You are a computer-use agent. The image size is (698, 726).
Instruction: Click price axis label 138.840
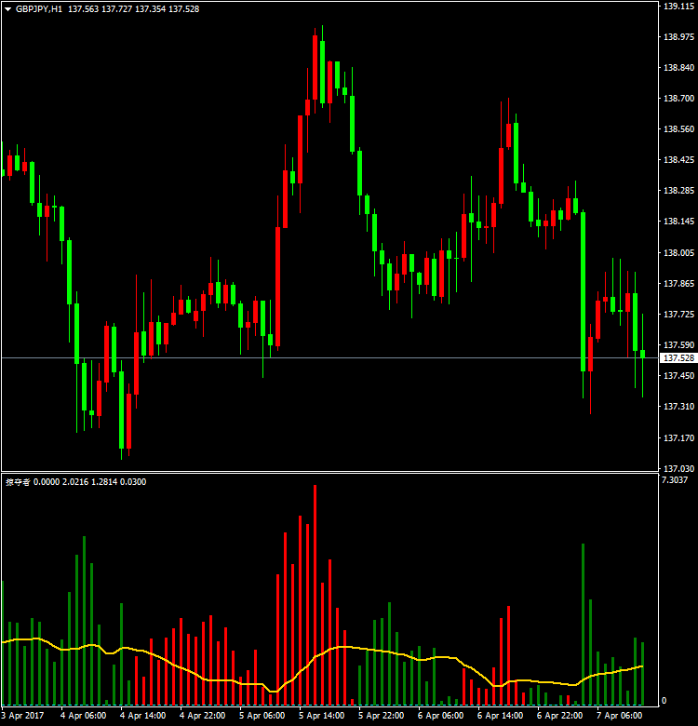coord(679,68)
